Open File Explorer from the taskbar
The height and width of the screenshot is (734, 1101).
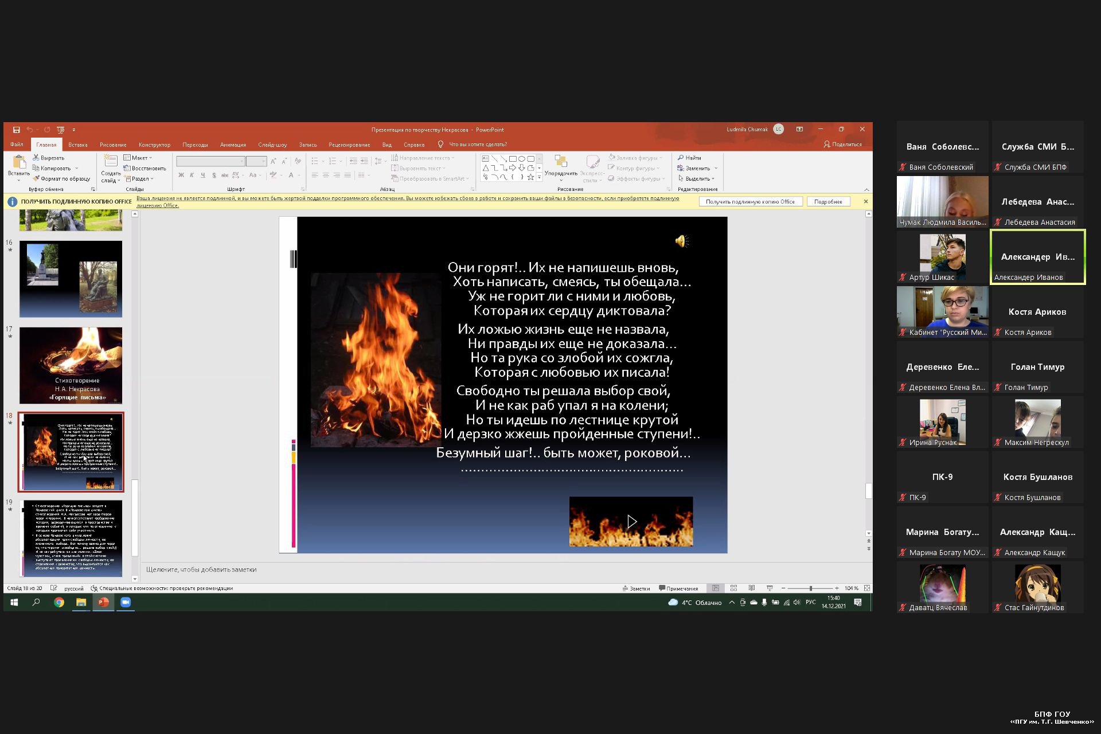(x=81, y=602)
